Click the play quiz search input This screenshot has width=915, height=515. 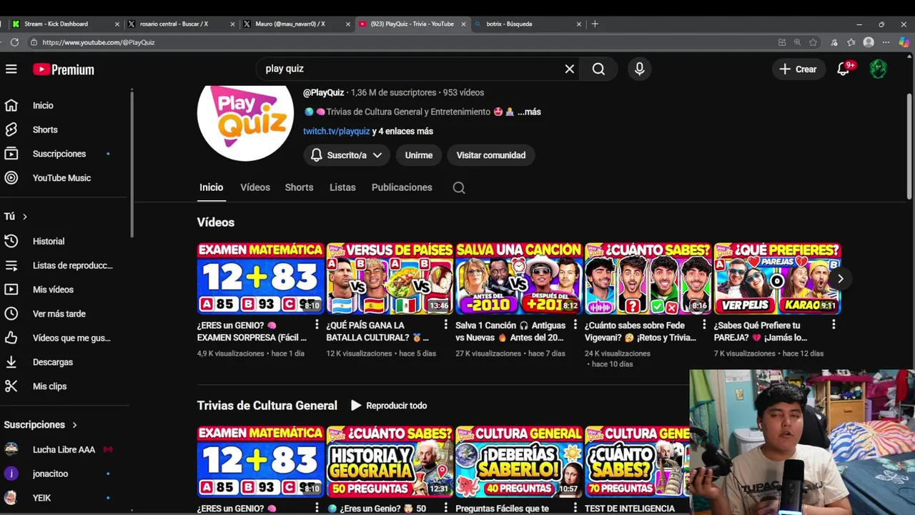[x=411, y=69]
